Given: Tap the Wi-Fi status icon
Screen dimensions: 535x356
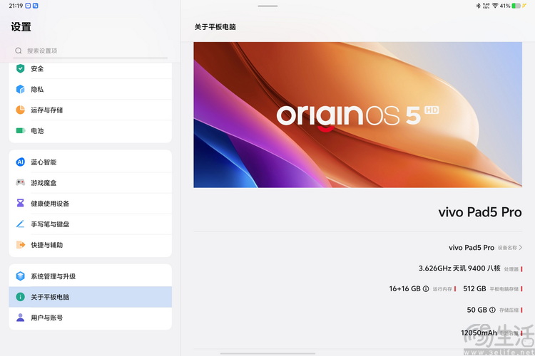Looking at the screenshot, I should 495,6.
